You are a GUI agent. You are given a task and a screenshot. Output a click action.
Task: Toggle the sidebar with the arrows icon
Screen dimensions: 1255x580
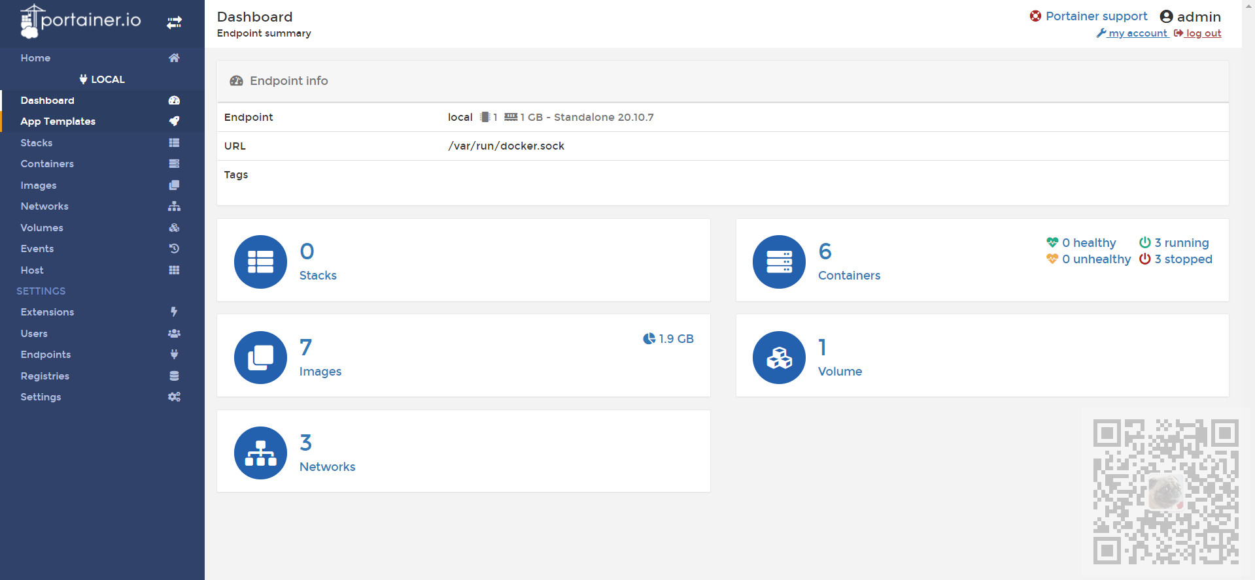click(174, 23)
